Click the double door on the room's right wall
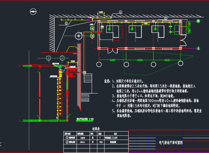The image size is (209, 153). pyautogui.click(x=183, y=40)
